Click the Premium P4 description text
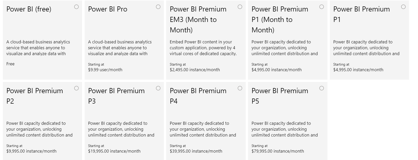This screenshot has width=418, height=160. coord(203,129)
